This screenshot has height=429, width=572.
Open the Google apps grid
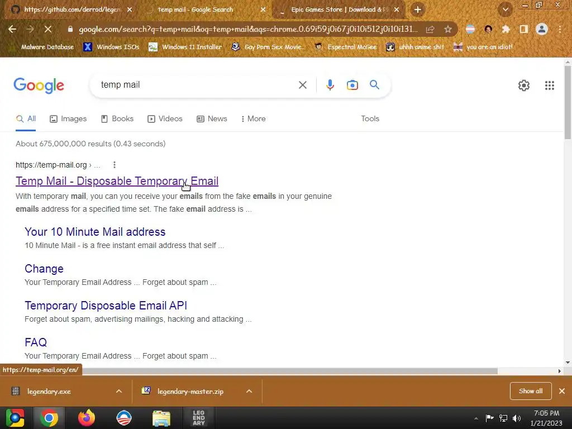550,85
